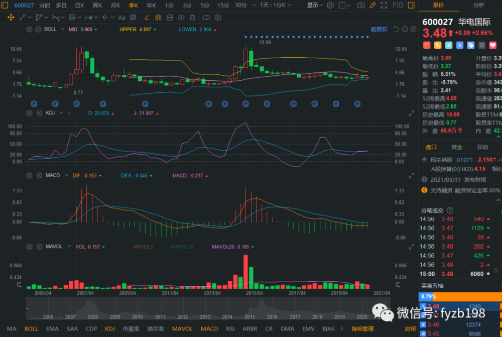Screen dimensions: 502x337
Task: Open the layout square dropdown
Action: (x=344, y=5)
